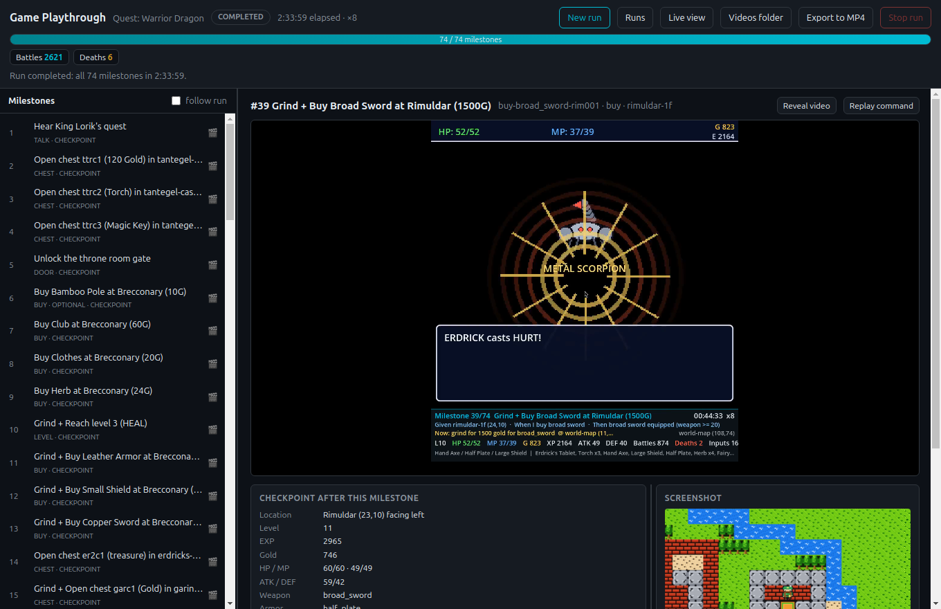Start a New run
Image resolution: width=941 pixels, height=609 pixels.
(x=585, y=17)
